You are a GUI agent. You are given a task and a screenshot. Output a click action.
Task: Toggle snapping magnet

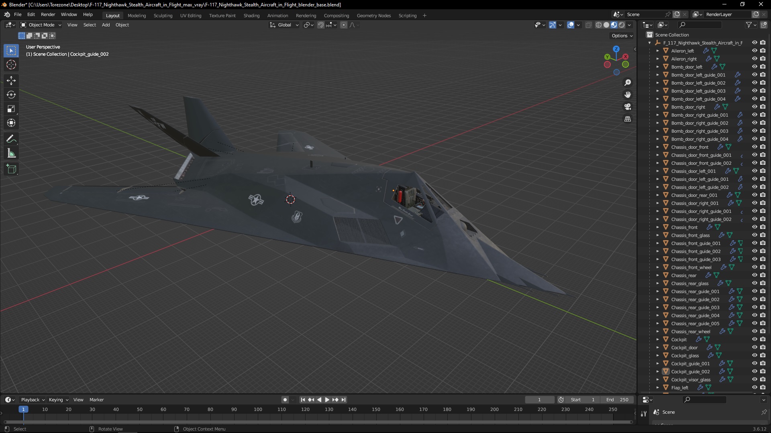[320, 25]
